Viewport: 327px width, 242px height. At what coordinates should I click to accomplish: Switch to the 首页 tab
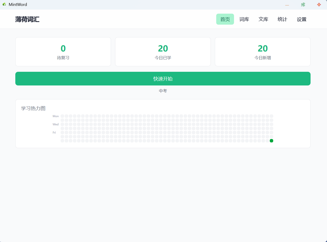pos(225,19)
